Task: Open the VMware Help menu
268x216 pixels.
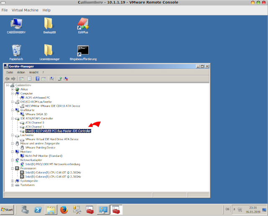Action: pyautogui.click(x=46, y=10)
